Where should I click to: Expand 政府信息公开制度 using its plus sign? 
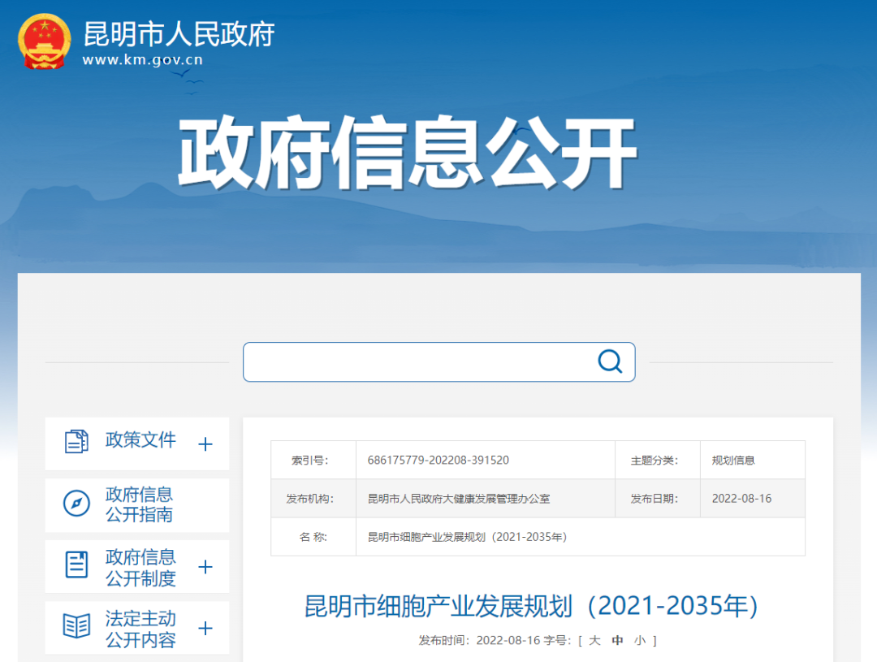(205, 567)
